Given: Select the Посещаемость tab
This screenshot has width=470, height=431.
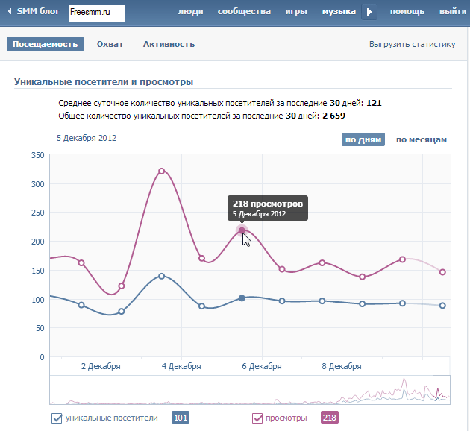Looking at the screenshot, I should pyautogui.click(x=45, y=44).
